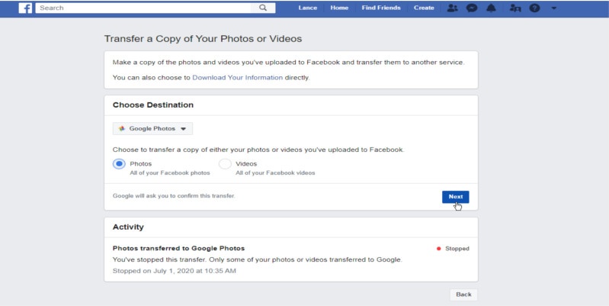Click the Facebook logo icon
The width and height of the screenshot is (609, 306).
click(25, 8)
